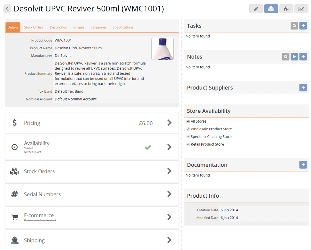Click the hash Serial Numbers icon
The image size is (311, 250).
pyautogui.click(x=14, y=194)
